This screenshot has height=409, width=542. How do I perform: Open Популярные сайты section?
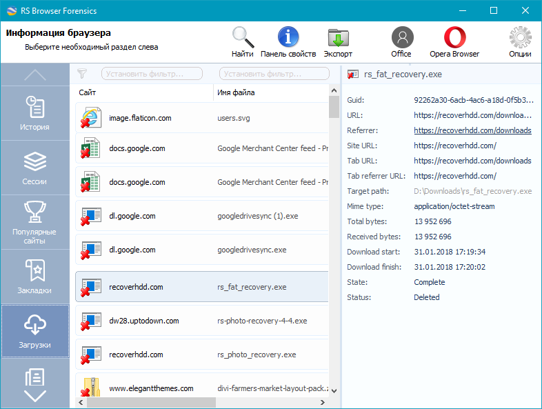pyautogui.click(x=35, y=222)
